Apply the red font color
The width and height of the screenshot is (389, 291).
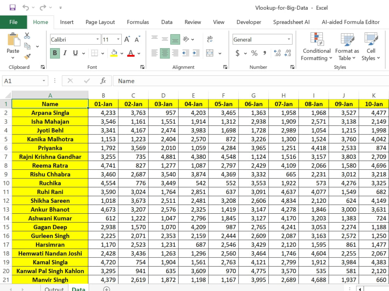point(131,53)
